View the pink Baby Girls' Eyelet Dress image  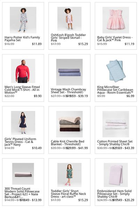click(x=116, y=20)
